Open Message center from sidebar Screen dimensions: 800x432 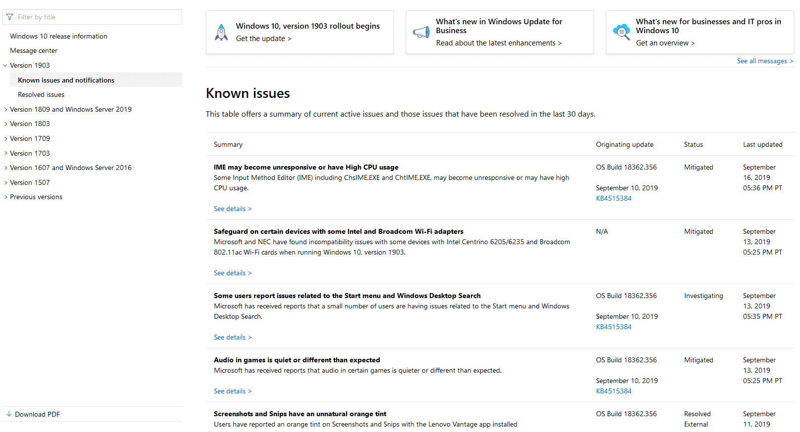tap(34, 51)
